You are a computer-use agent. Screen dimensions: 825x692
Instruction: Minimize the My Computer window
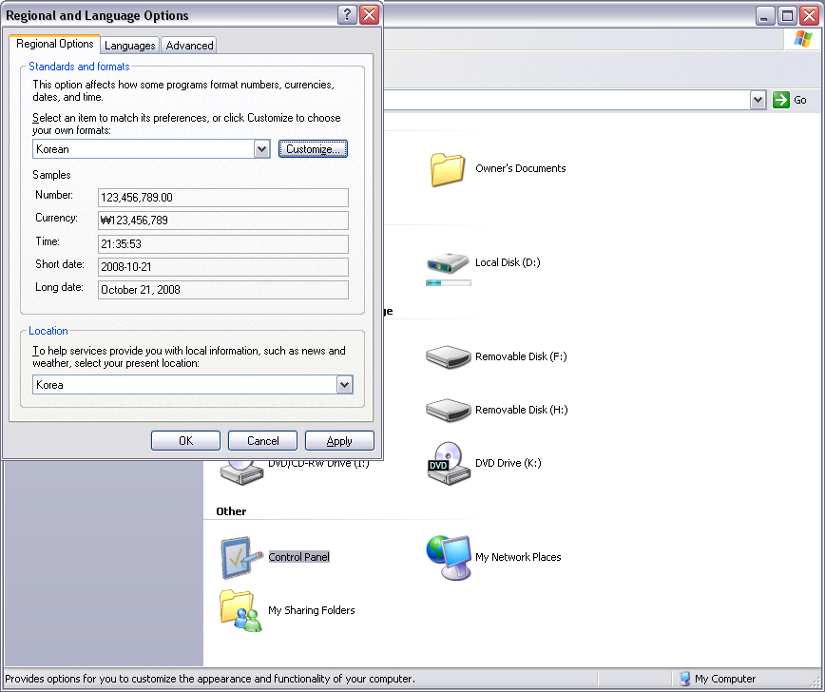[764, 16]
